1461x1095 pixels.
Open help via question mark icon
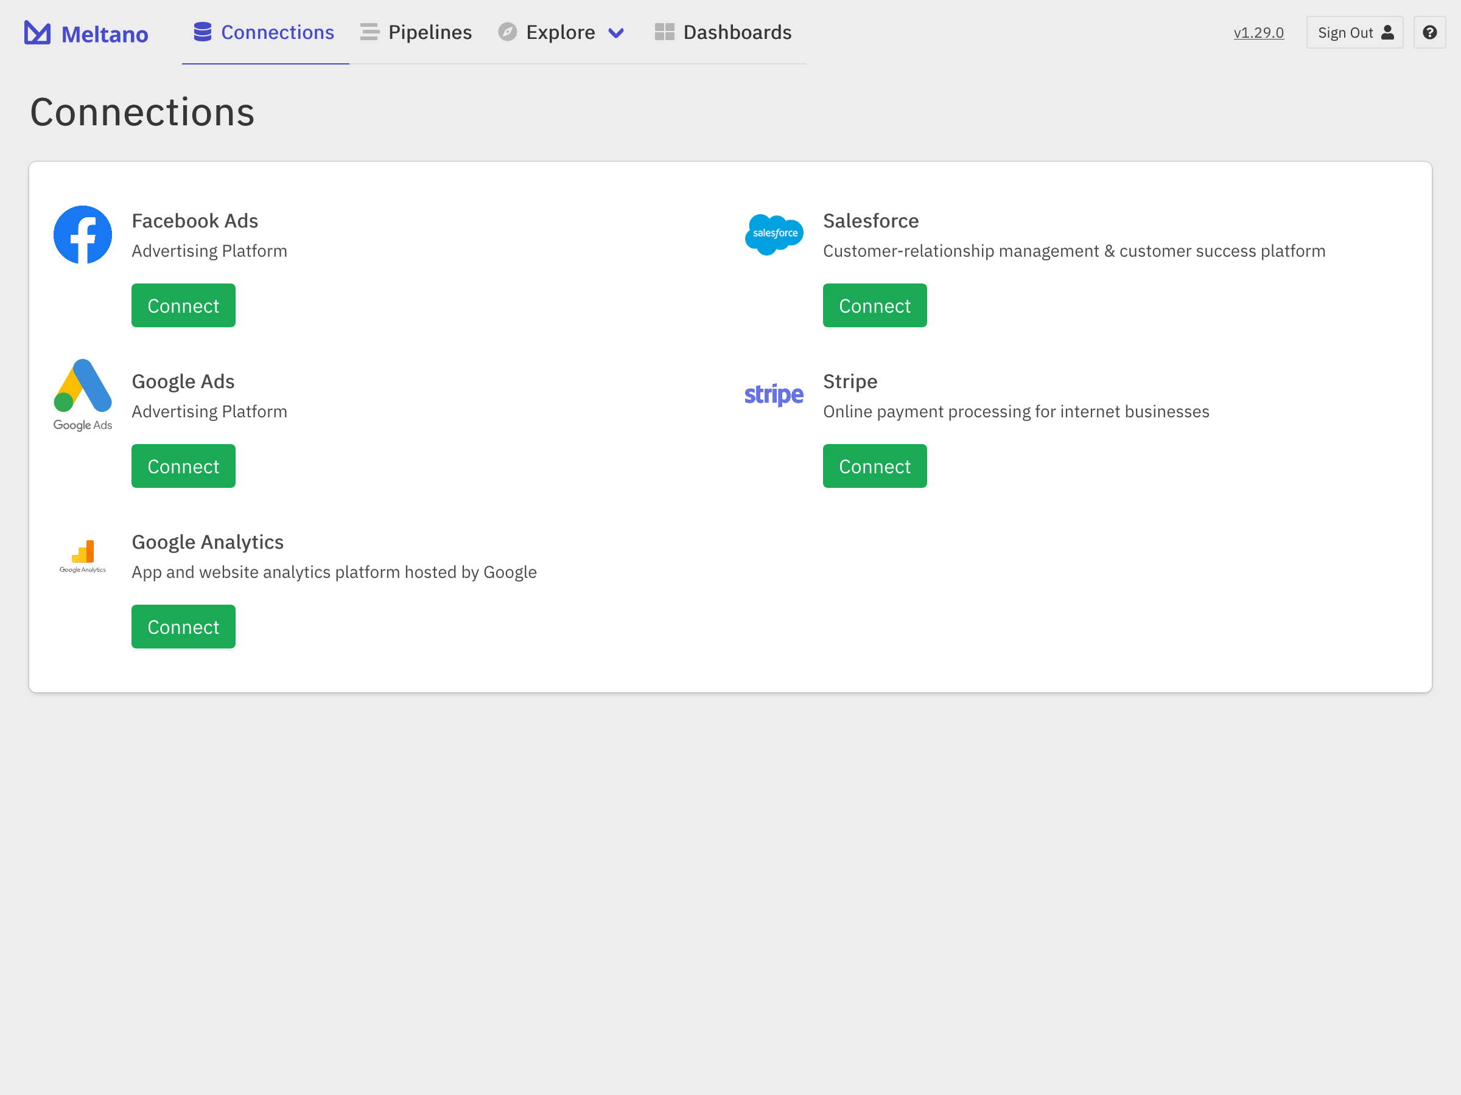(x=1429, y=32)
